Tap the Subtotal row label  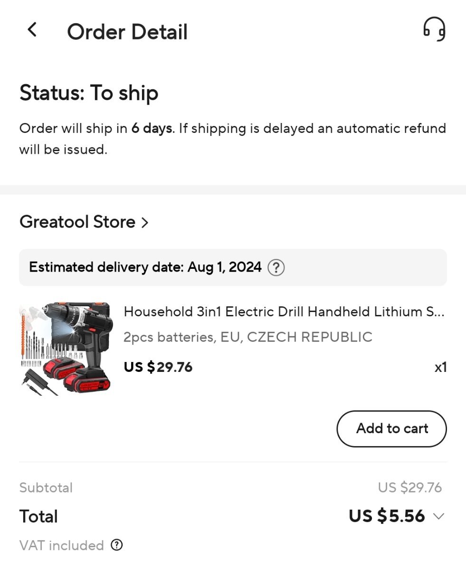[46, 488]
